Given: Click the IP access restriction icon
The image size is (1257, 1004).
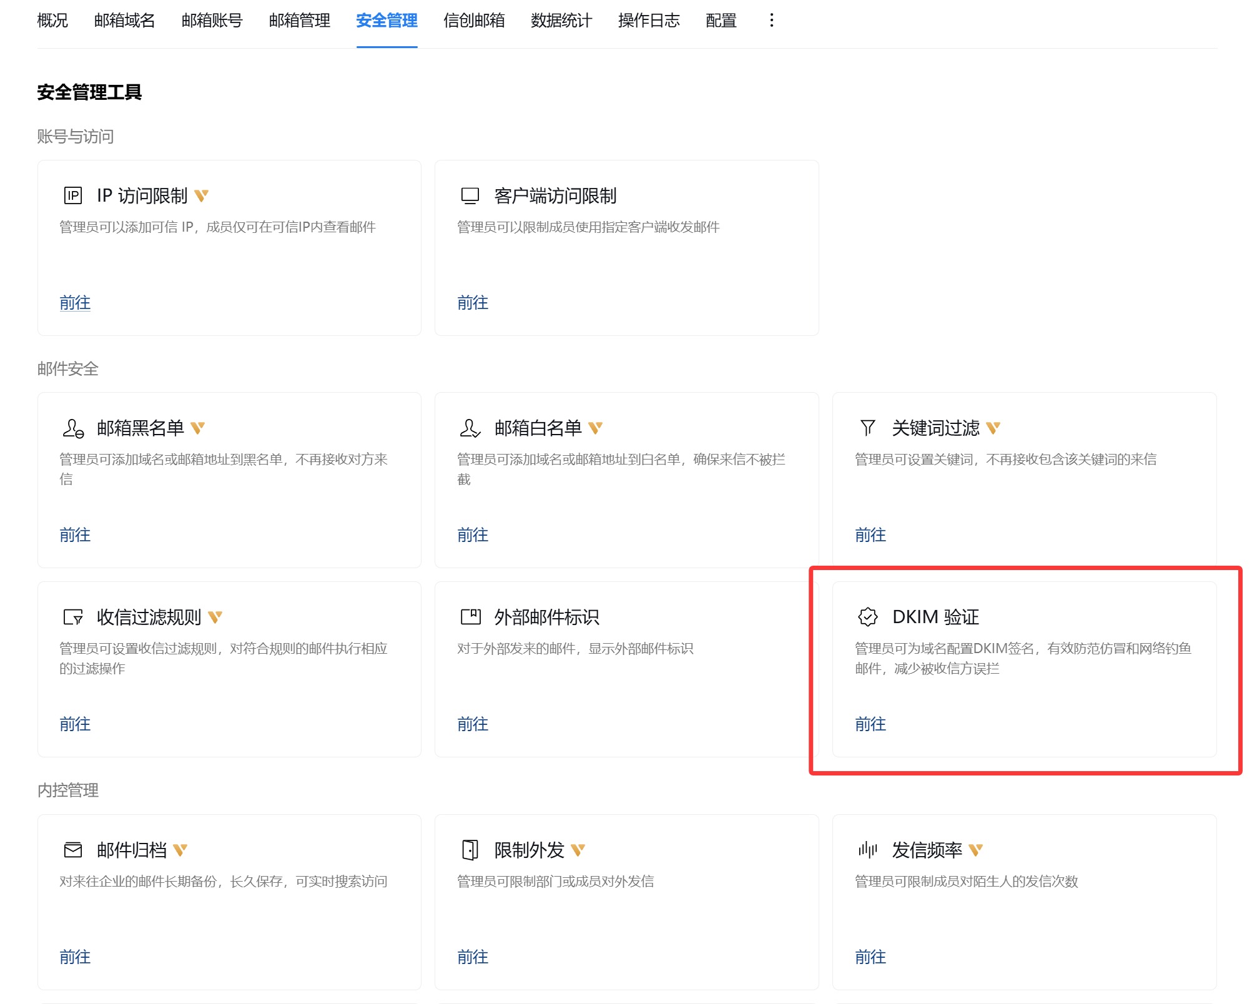Looking at the screenshot, I should coord(73,196).
